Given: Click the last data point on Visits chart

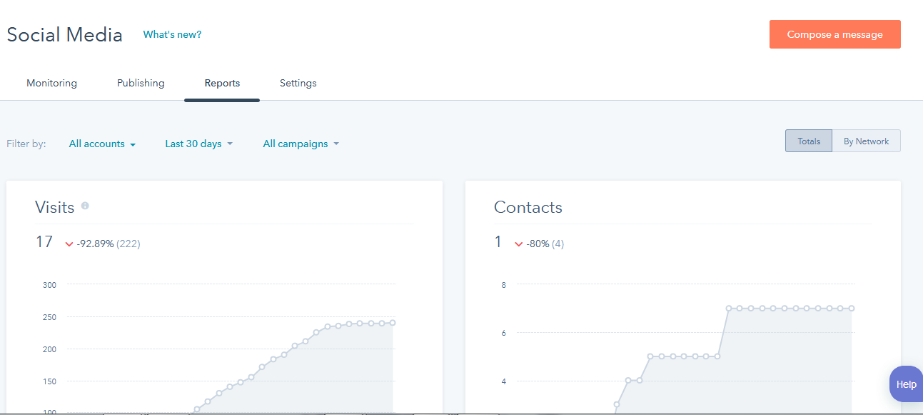Looking at the screenshot, I should pyautogui.click(x=393, y=323).
